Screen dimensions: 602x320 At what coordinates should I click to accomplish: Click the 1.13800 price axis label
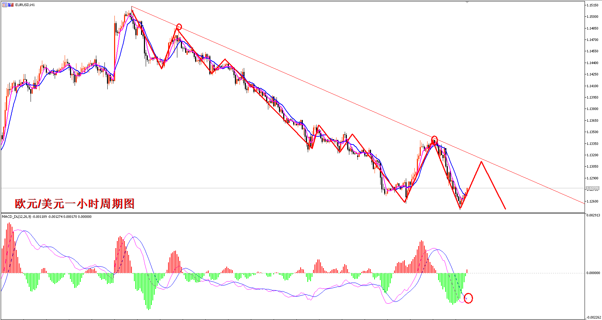(592, 109)
